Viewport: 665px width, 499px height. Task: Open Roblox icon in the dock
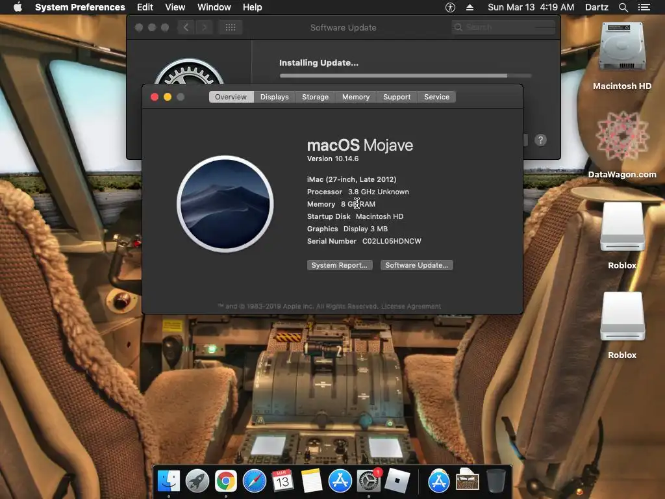[397, 481]
